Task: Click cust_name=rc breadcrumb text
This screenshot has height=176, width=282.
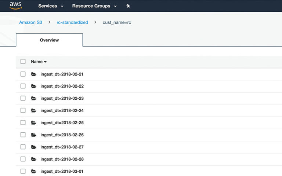Action: click(x=117, y=22)
